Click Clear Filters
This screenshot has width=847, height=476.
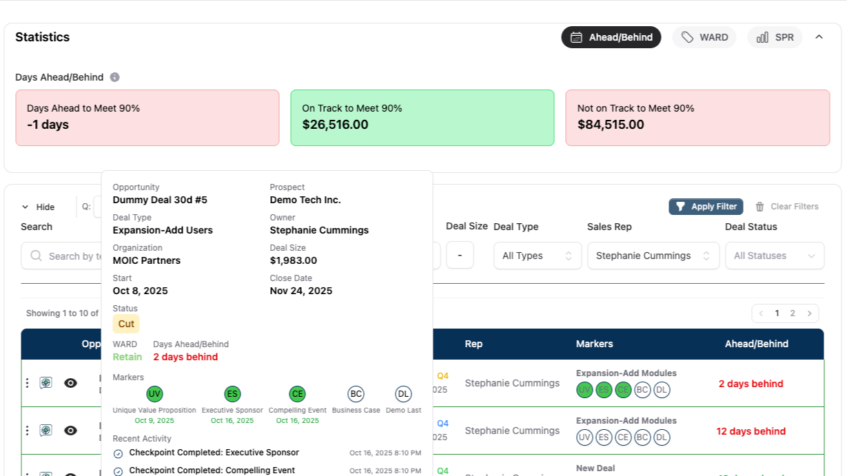pos(786,207)
